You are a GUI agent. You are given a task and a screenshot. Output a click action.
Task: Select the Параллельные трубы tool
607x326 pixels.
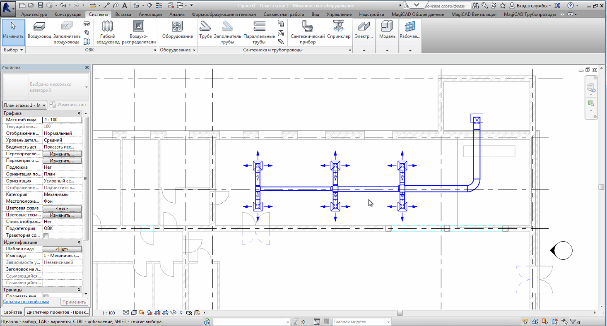click(x=259, y=32)
